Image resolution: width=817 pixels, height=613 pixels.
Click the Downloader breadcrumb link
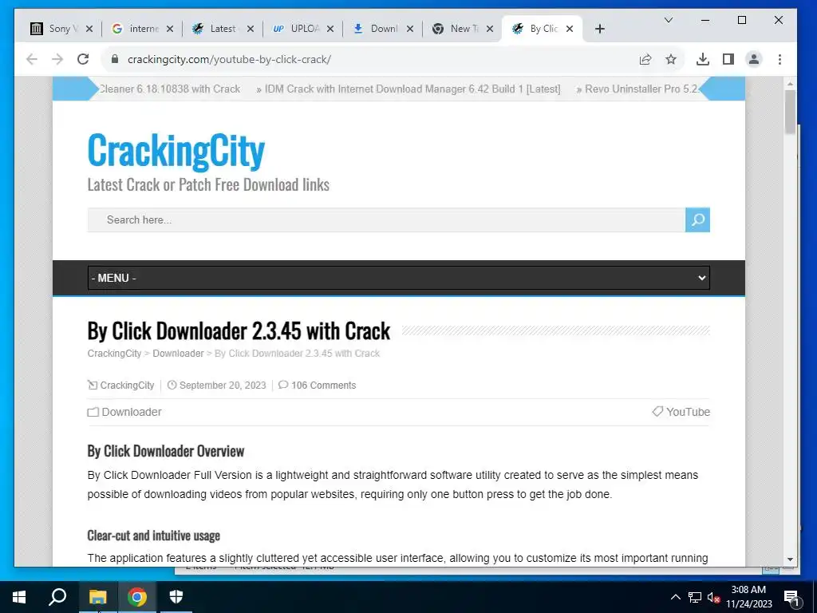(178, 354)
